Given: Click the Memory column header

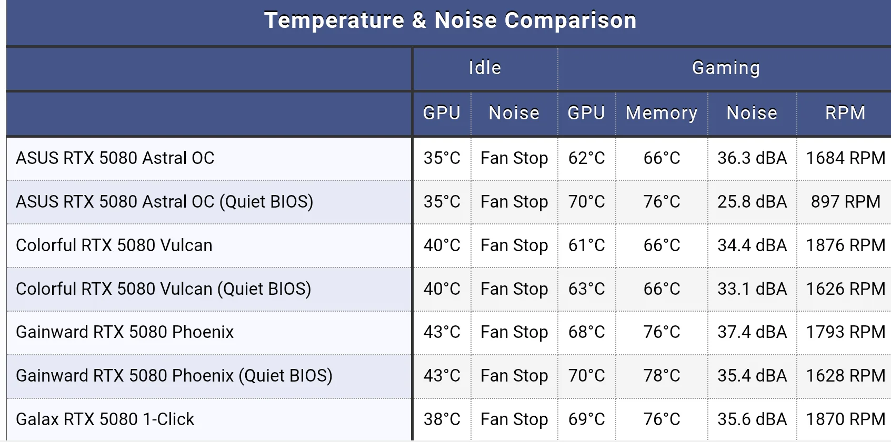Looking at the screenshot, I should [x=662, y=113].
